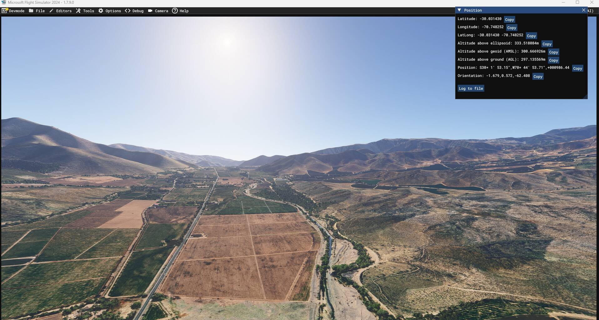Copy the Position string
The height and width of the screenshot is (320, 599).
point(577,68)
